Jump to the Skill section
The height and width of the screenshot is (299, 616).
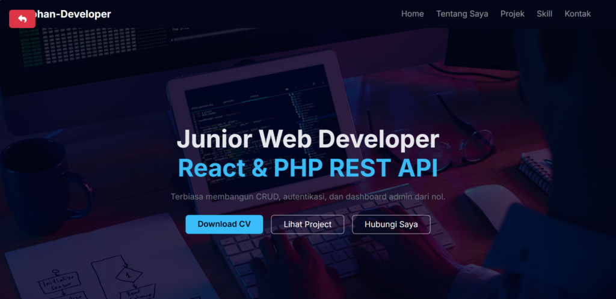click(x=544, y=14)
